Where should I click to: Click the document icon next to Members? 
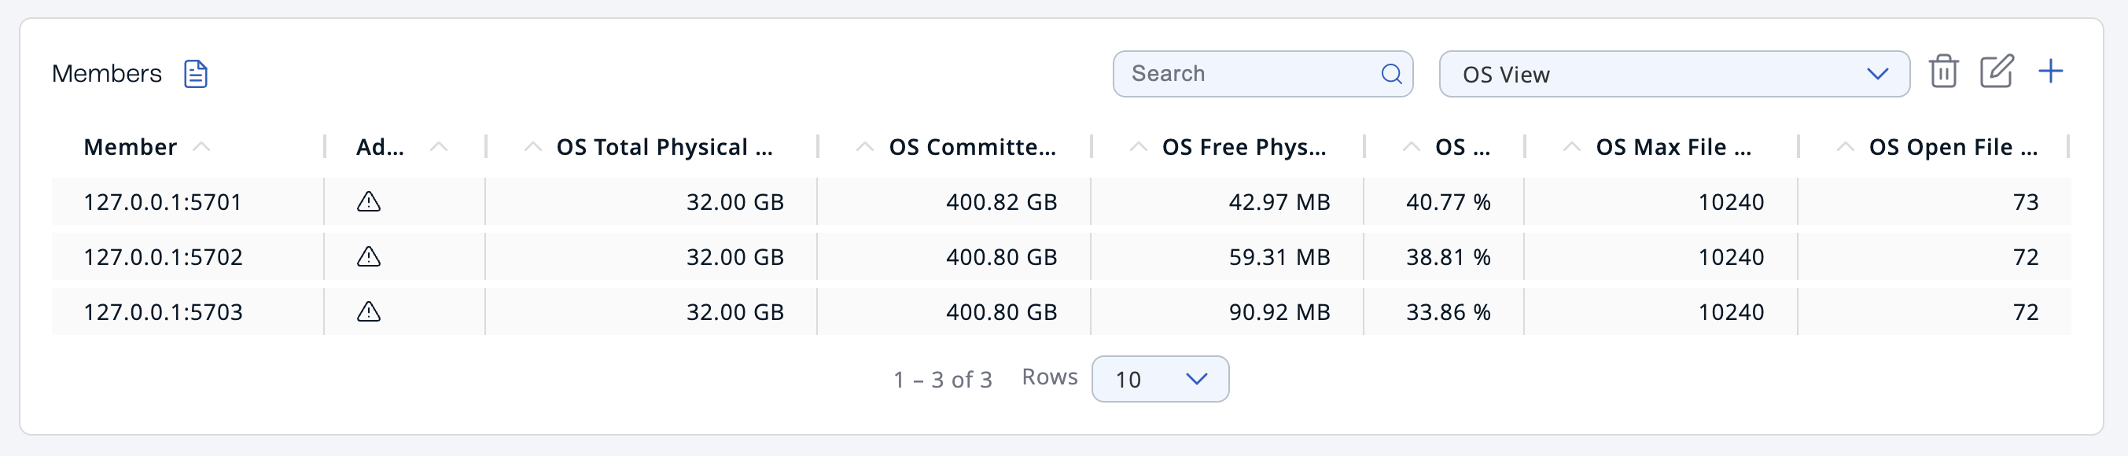tap(196, 74)
